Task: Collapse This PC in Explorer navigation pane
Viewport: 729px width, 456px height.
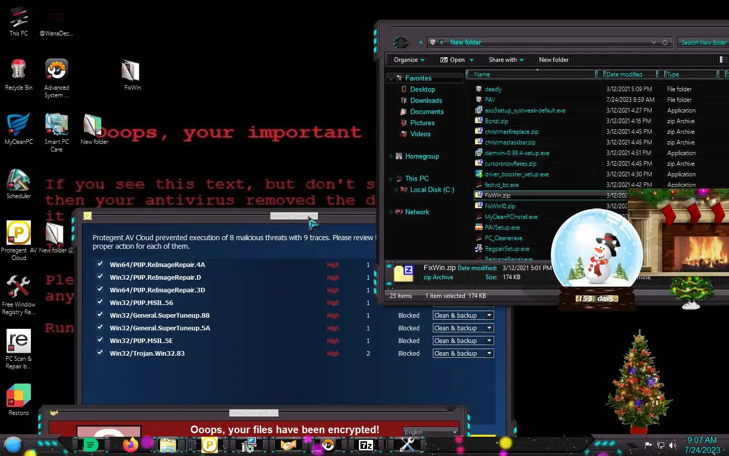Action: click(390, 178)
